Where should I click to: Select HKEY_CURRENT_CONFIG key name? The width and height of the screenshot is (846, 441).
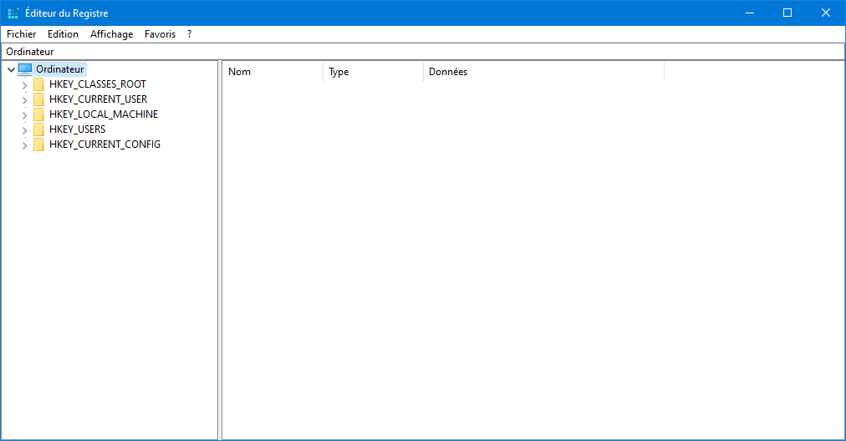point(104,144)
